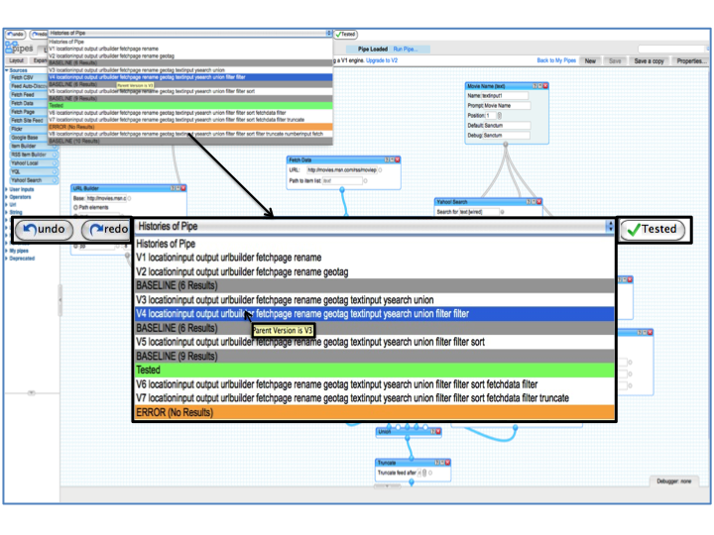Close the URL Builder module
Image resolution: width=714 pixels, height=535 pixels.
pos(183,188)
